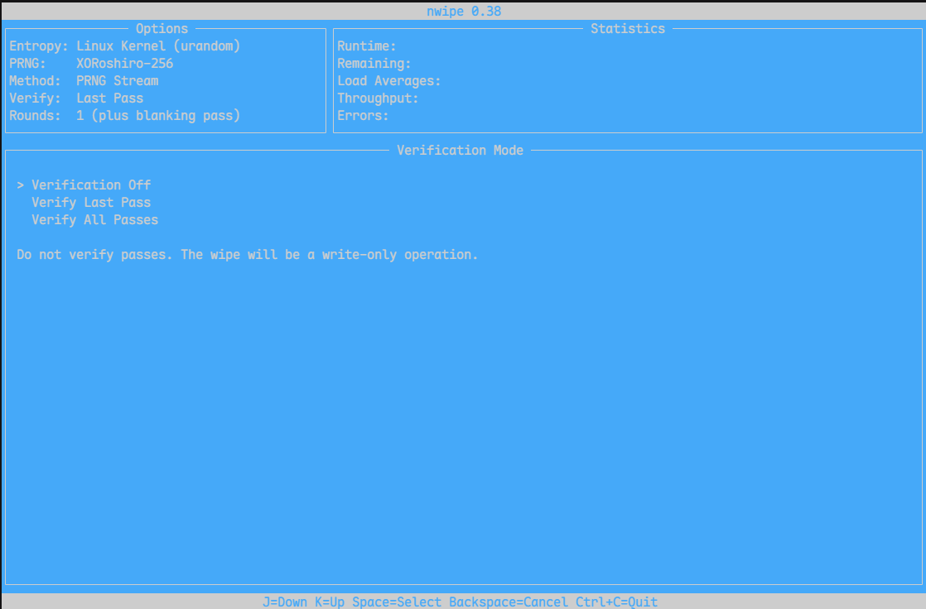Choose the Verify Last Pass option

pos(91,203)
